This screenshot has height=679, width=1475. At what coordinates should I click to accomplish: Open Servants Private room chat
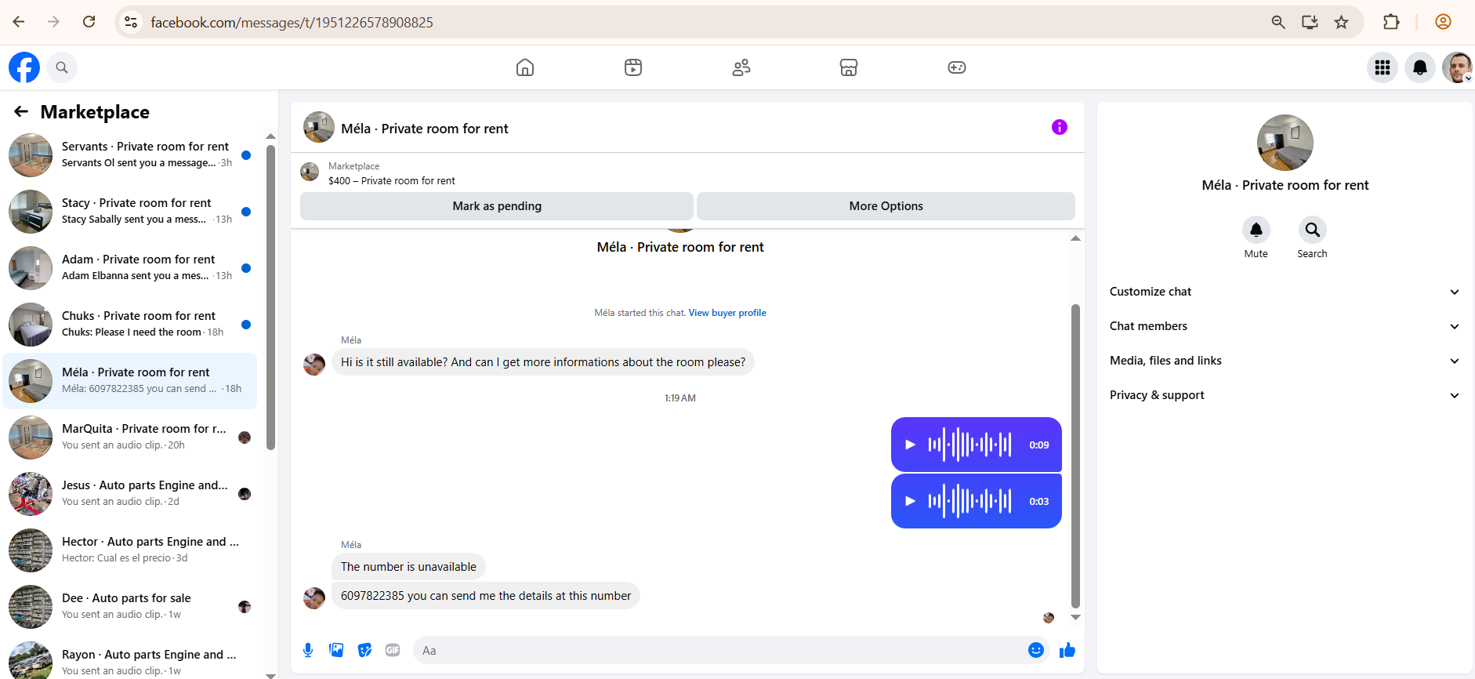coord(130,155)
